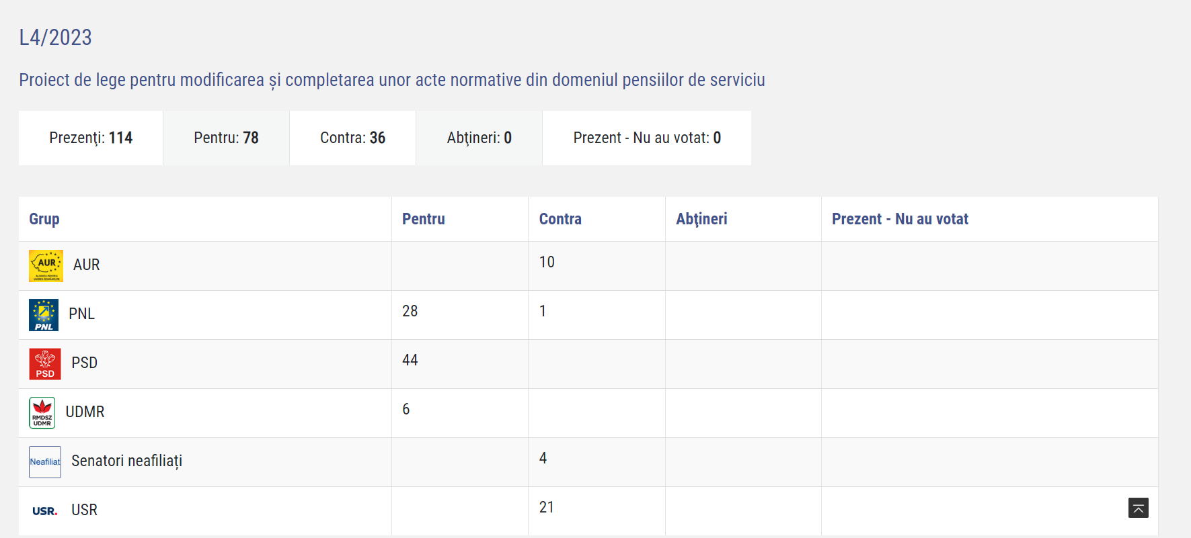Click the USR 21 votes Contra cell

[547, 508]
